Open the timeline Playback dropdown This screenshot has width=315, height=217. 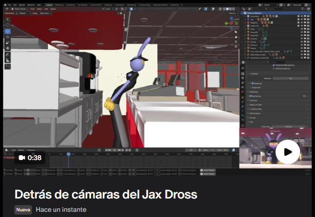(32, 150)
